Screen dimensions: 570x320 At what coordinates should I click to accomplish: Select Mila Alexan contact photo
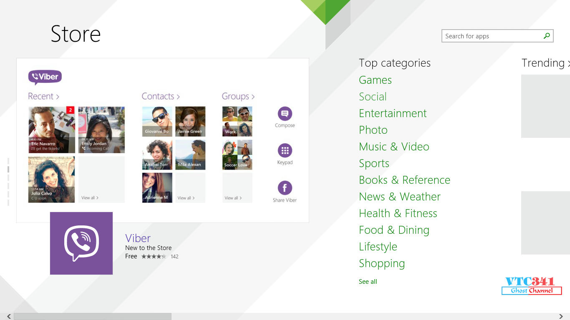pos(190,155)
